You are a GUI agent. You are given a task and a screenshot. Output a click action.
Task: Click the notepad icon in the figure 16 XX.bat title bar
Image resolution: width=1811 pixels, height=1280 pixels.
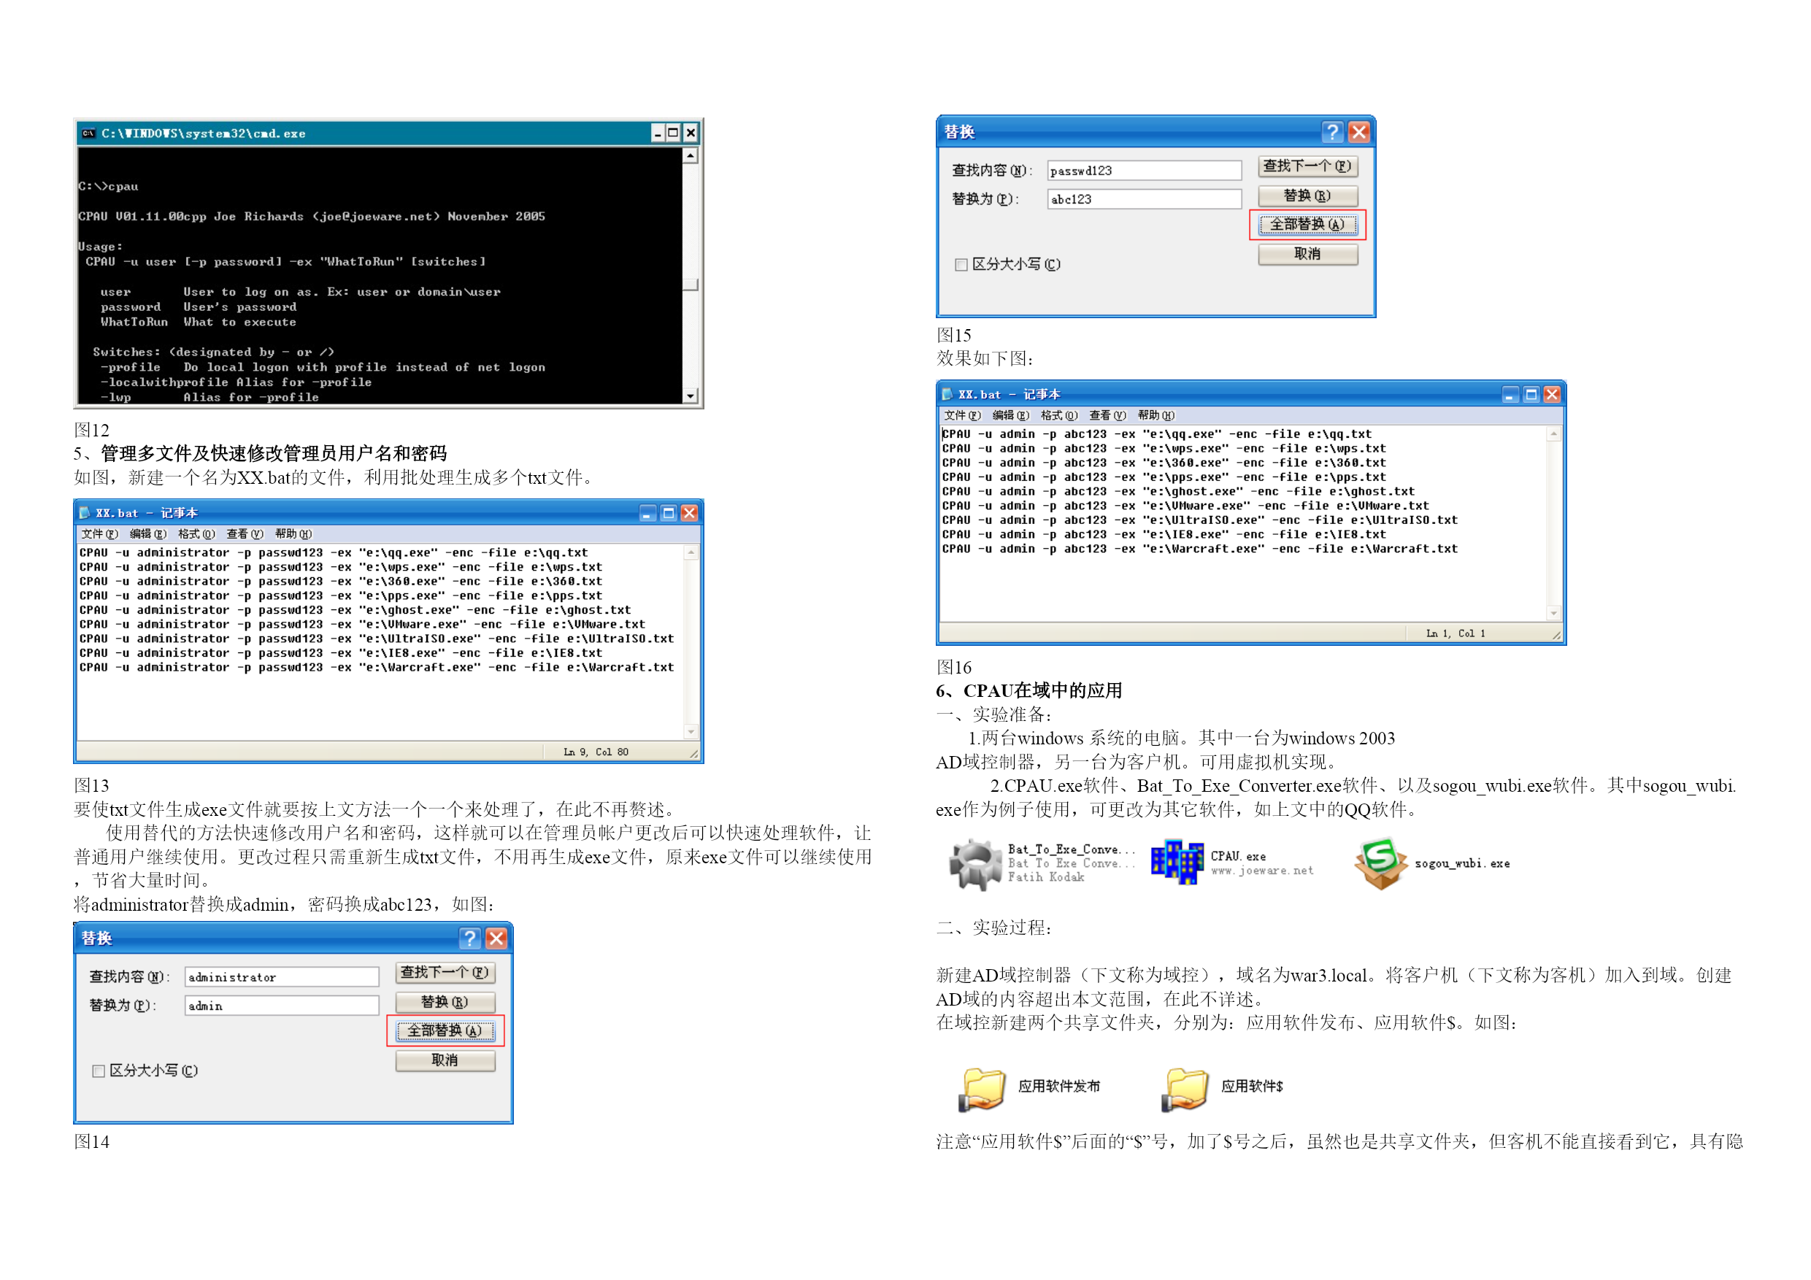coord(947,393)
